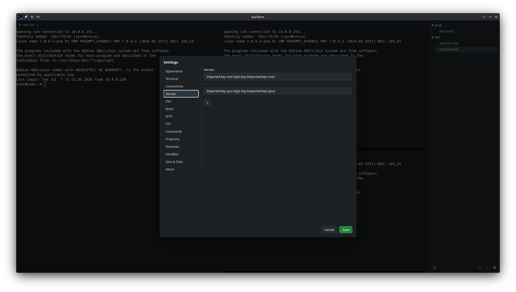Open the Variables settings section
Viewport: 516px width, 292px height.
click(x=181, y=154)
